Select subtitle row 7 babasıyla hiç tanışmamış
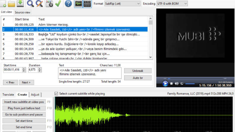235x132 pixels. [75, 54]
